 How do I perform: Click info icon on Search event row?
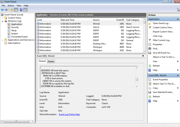[38, 27]
